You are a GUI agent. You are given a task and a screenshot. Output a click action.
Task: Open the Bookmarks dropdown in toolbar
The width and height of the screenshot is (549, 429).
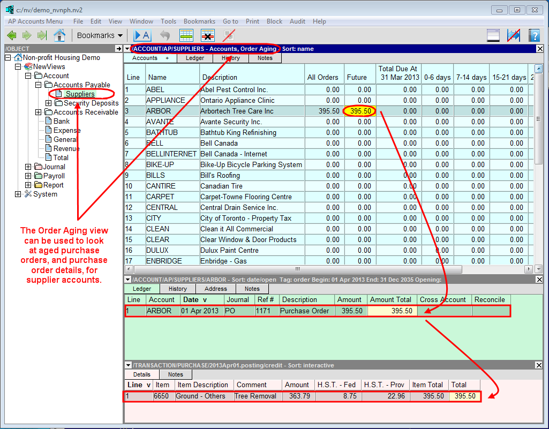100,35
